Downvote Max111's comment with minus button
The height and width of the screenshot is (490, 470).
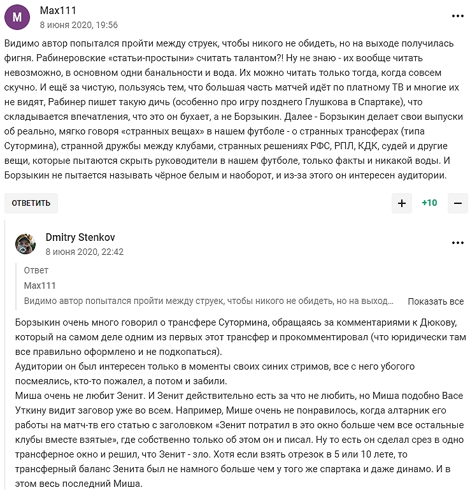(x=457, y=203)
